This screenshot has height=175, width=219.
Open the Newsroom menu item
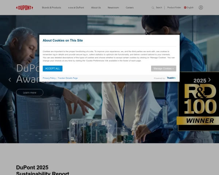click(113, 7)
